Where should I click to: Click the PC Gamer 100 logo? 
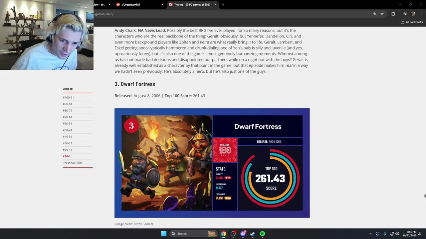pos(225,150)
